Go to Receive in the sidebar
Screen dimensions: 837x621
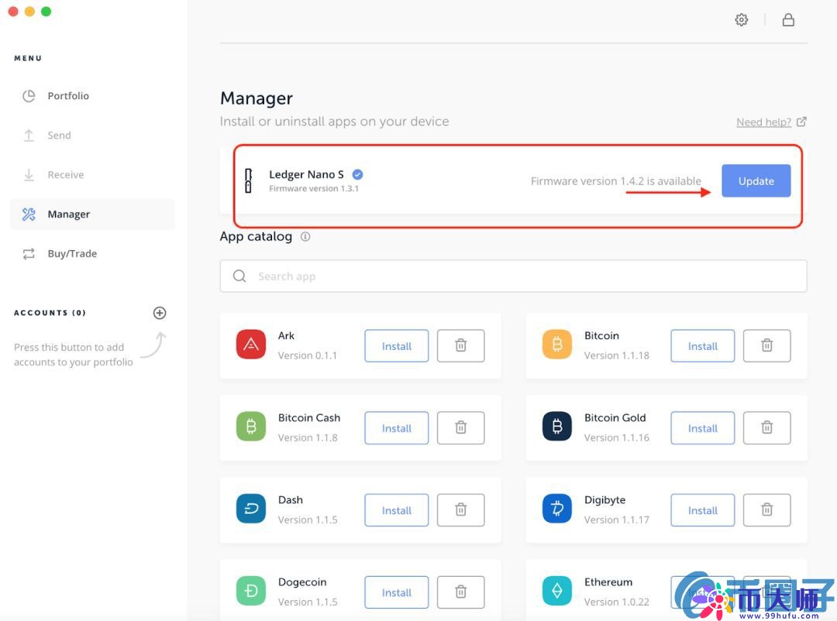coord(65,175)
